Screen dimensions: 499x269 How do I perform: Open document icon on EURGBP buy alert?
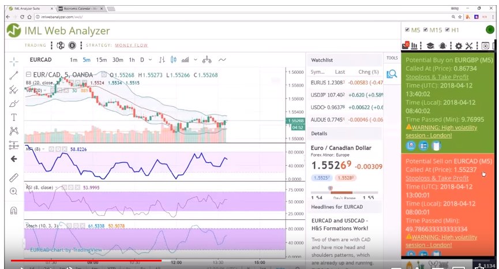[436, 146]
